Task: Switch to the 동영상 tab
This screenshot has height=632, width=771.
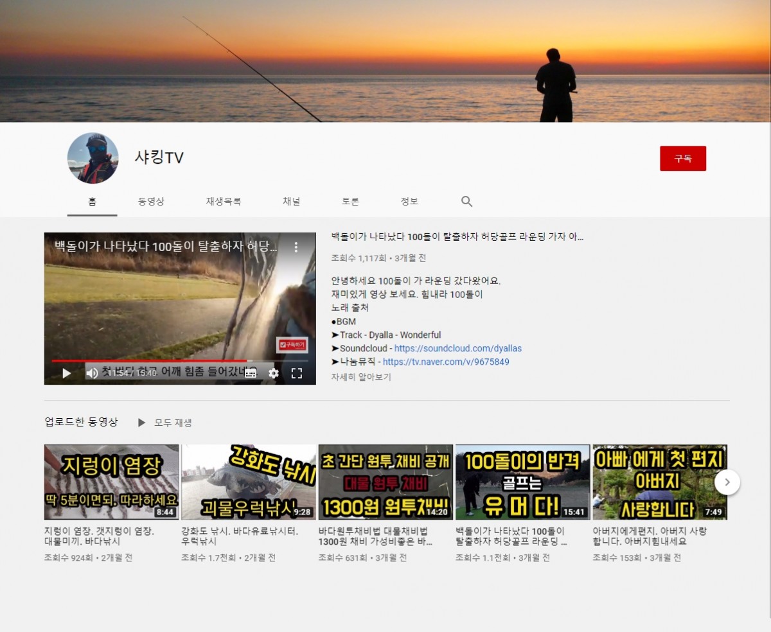Action: (x=151, y=201)
